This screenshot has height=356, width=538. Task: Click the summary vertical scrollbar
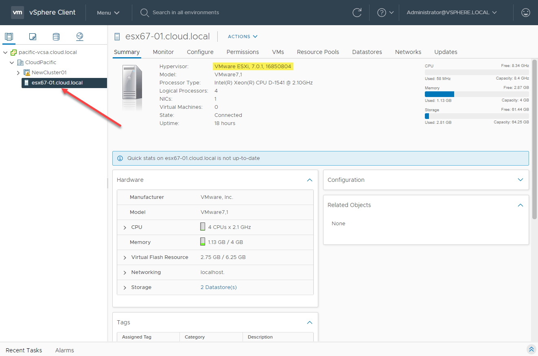coord(535,140)
